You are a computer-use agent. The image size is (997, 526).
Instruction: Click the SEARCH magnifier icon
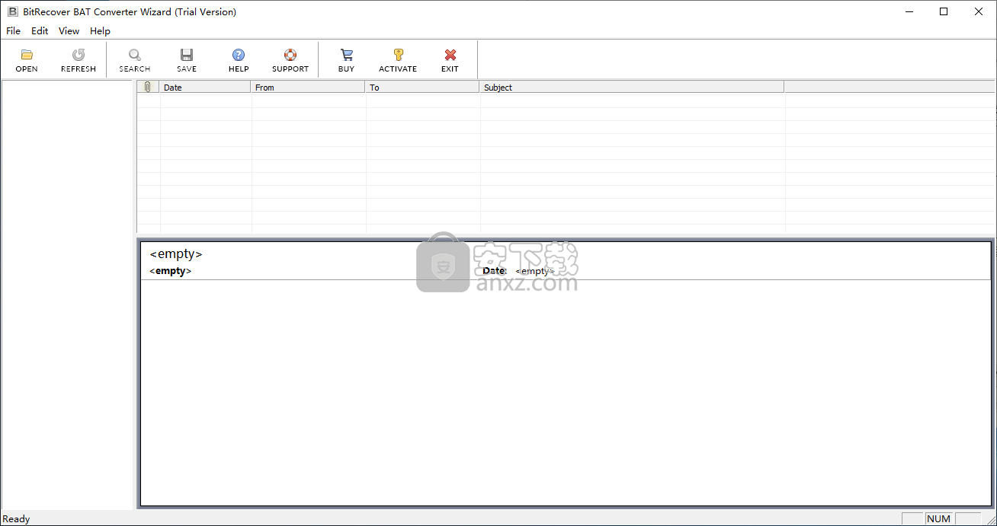point(134,55)
